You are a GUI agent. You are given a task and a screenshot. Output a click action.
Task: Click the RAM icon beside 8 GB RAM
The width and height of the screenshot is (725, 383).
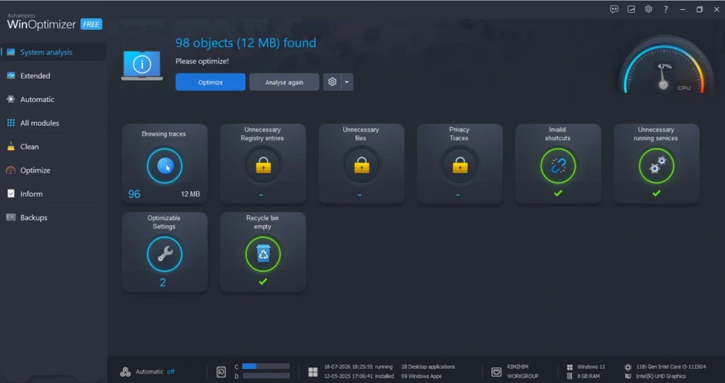pos(570,377)
